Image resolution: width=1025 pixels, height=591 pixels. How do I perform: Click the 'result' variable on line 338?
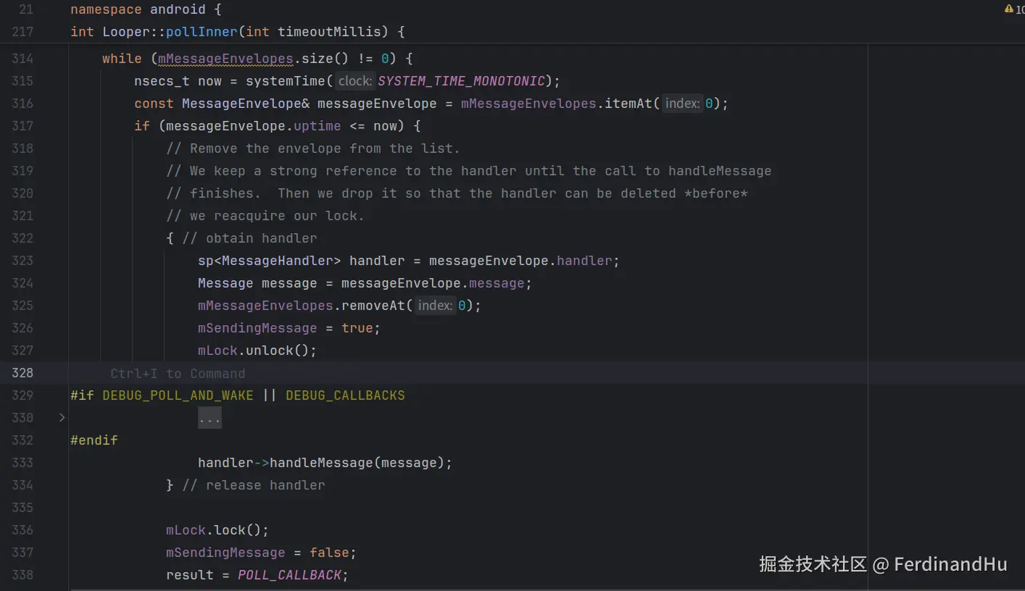coord(190,575)
